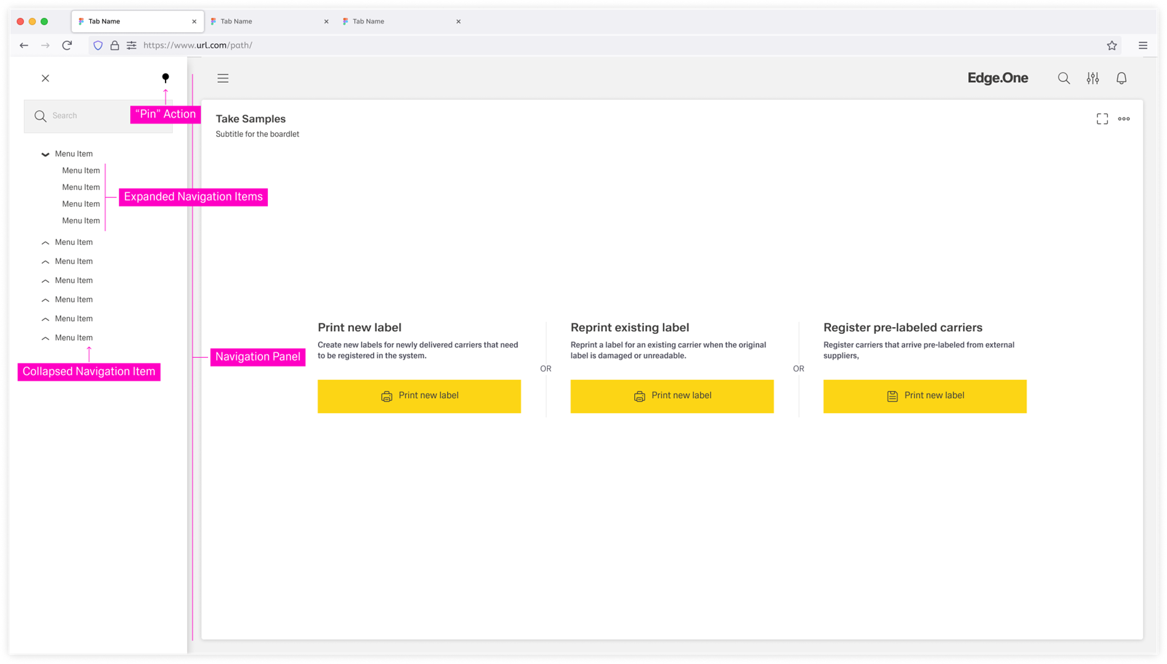Close the navigation panel with X icon
Screen dimensions: 1167x664
tap(46, 78)
